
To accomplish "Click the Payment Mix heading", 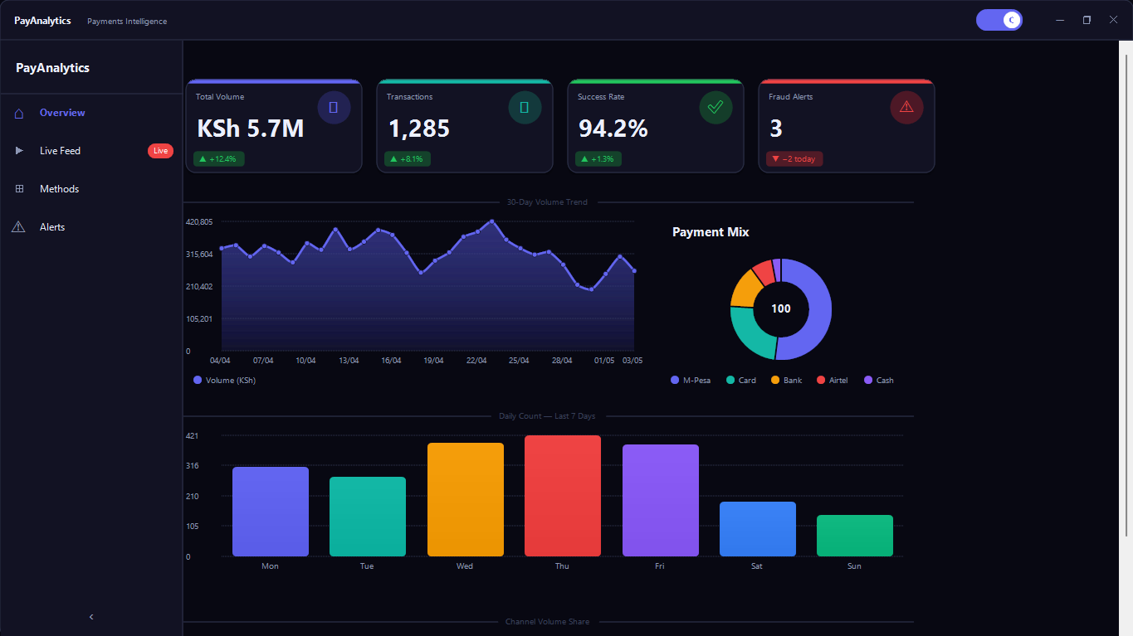I will (x=711, y=232).
